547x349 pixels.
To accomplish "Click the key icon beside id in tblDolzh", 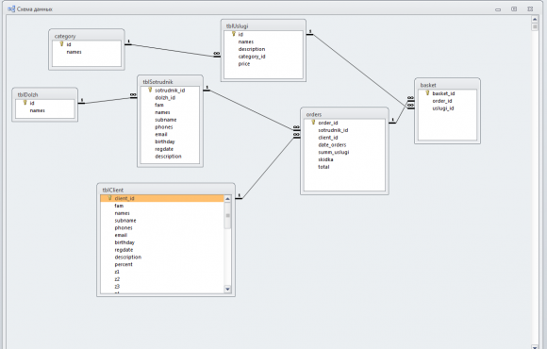I will point(25,103).
